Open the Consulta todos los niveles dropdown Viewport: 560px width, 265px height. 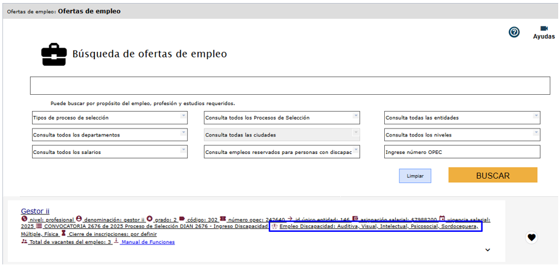tap(462, 135)
